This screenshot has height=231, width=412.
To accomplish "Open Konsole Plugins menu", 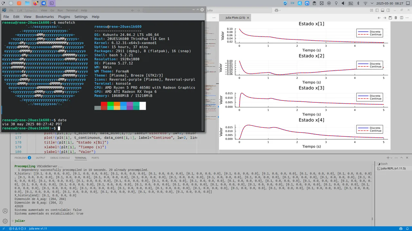I will (64, 17).
